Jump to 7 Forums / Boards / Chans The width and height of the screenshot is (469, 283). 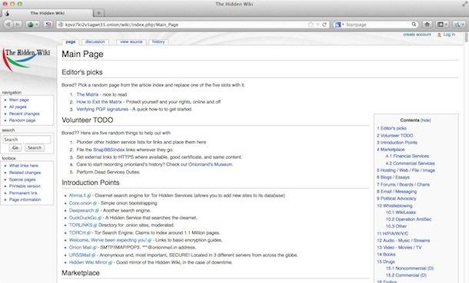[x=403, y=185]
